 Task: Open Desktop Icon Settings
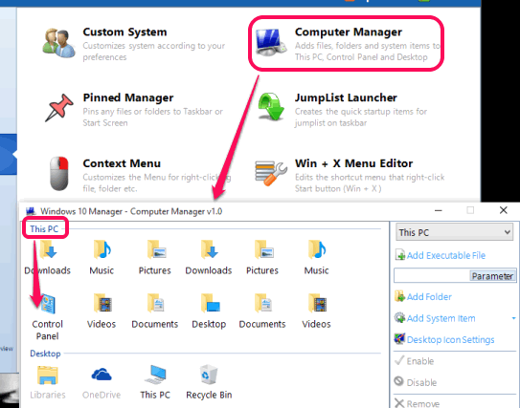[x=444, y=339]
